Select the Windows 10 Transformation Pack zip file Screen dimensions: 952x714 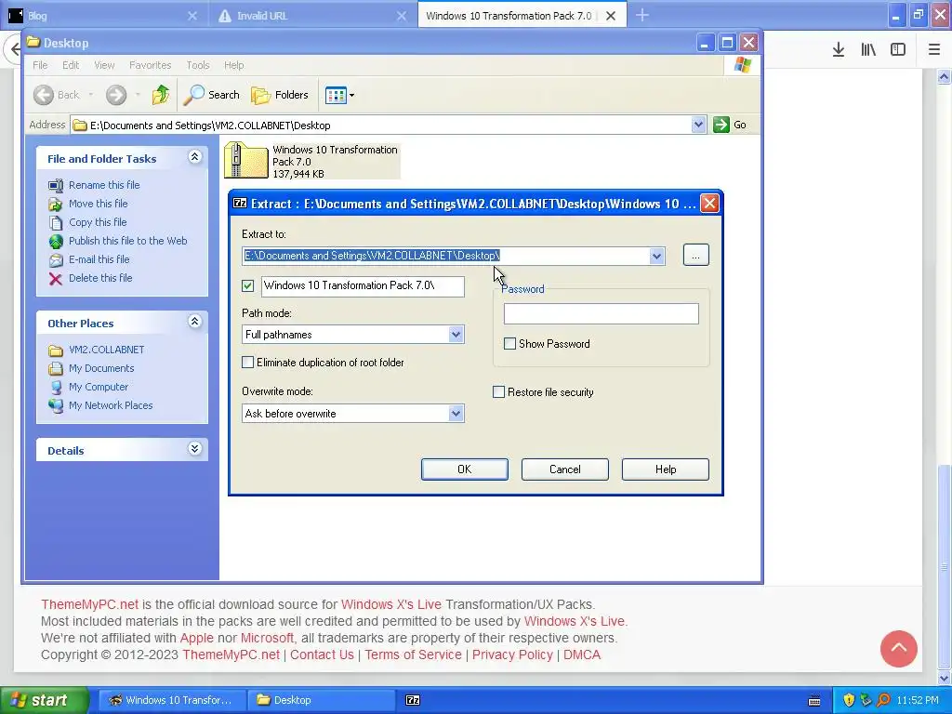[x=312, y=161]
